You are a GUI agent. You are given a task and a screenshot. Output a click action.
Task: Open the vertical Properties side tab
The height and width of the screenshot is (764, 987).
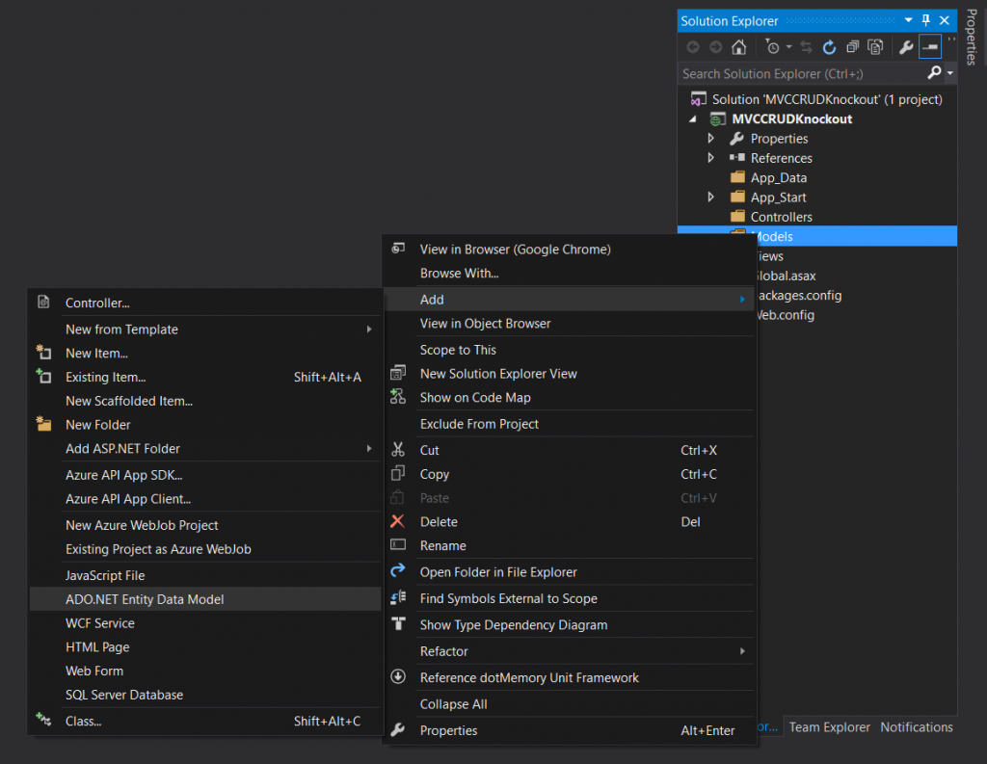pos(972,38)
